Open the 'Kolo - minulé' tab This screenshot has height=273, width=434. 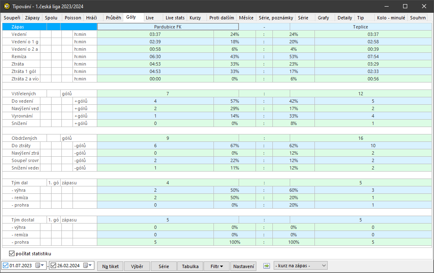pyautogui.click(x=391, y=18)
